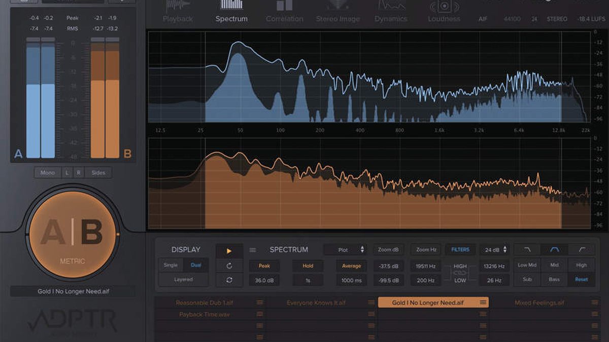Open the Plot dropdown
Image resolution: width=609 pixels, height=342 pixels.
tap(346, 250)
